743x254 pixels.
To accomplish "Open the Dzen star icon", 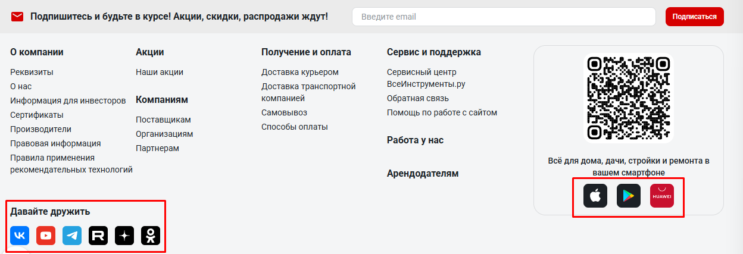I will pyautogui.click(x=124, y=236).
